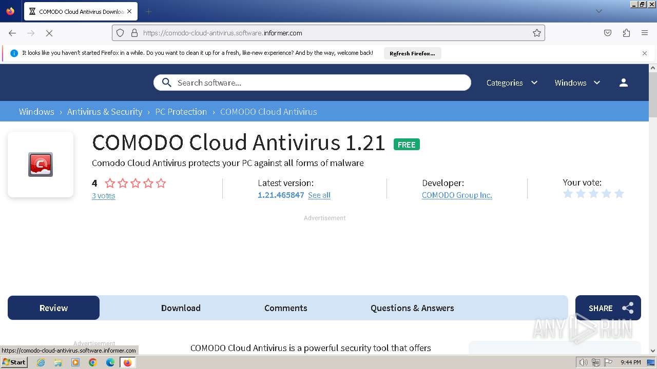The height and width of the screenshot is (369, 657).
Task: Open the Firefox extensions menu
Action: tap(626, 33)
